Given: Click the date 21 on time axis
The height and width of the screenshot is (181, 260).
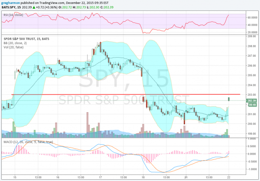Looking at the screenshot, I should tap(186, 177).
